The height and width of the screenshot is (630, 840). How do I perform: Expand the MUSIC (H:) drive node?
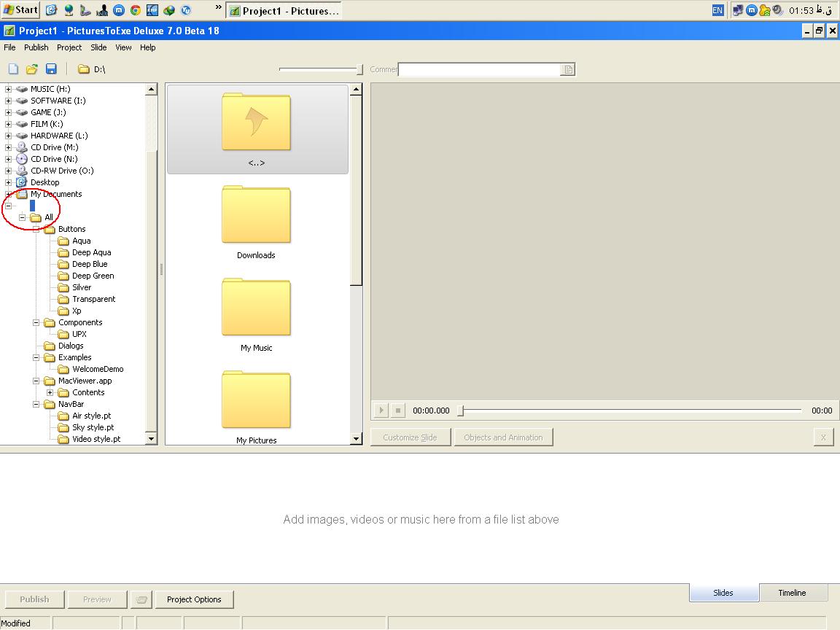[9, 89]
